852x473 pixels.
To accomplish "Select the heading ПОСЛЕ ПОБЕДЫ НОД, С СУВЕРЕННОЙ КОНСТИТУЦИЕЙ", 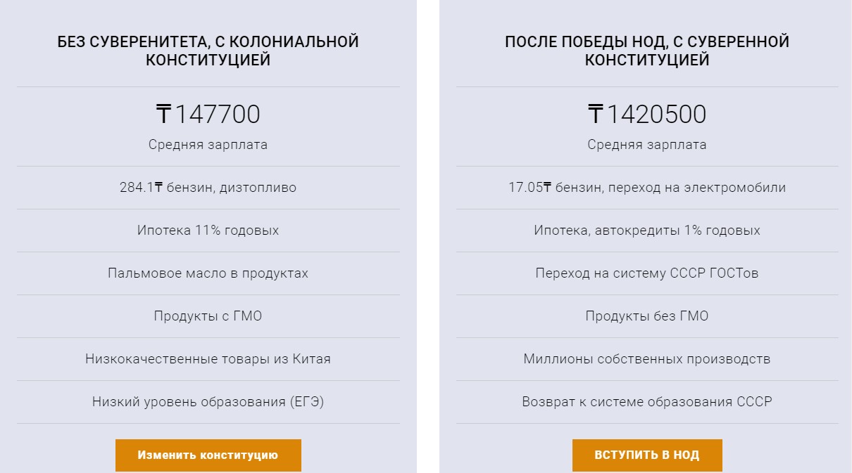I will click(x=647, y=51).
